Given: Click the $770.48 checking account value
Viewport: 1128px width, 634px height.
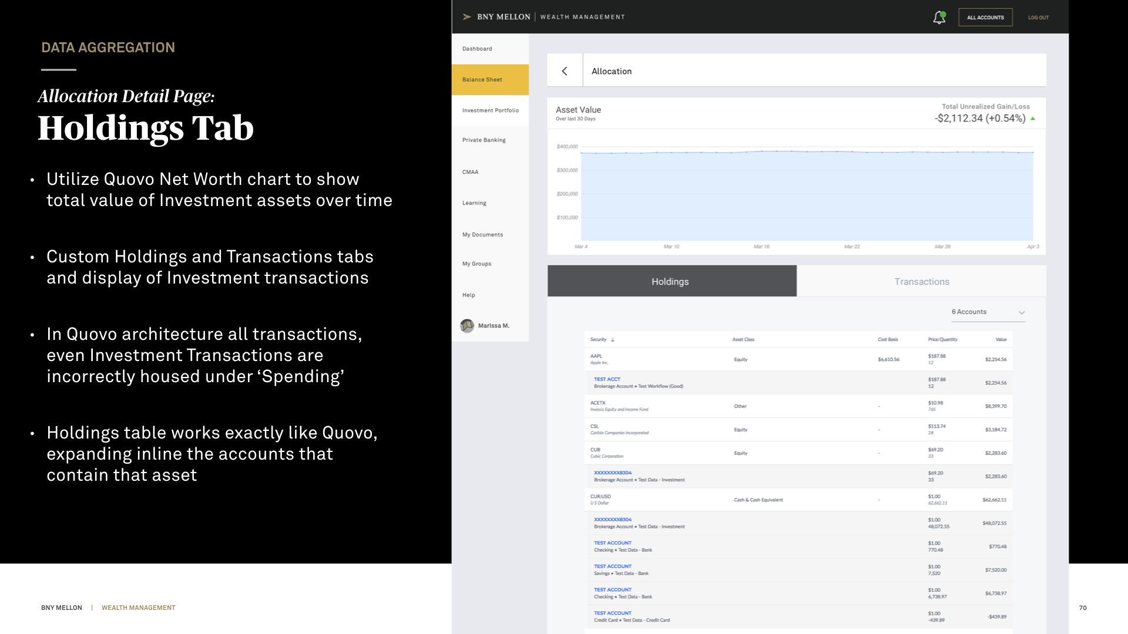Looking at the screenshot, I should 998,547.
